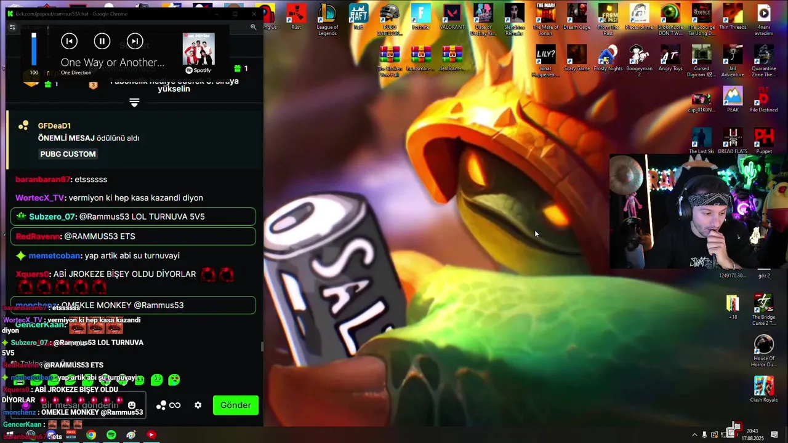788x443 pixels.
Task: Launch Boogeyman 2 desktop icon
Action: [x=639, y=60]
